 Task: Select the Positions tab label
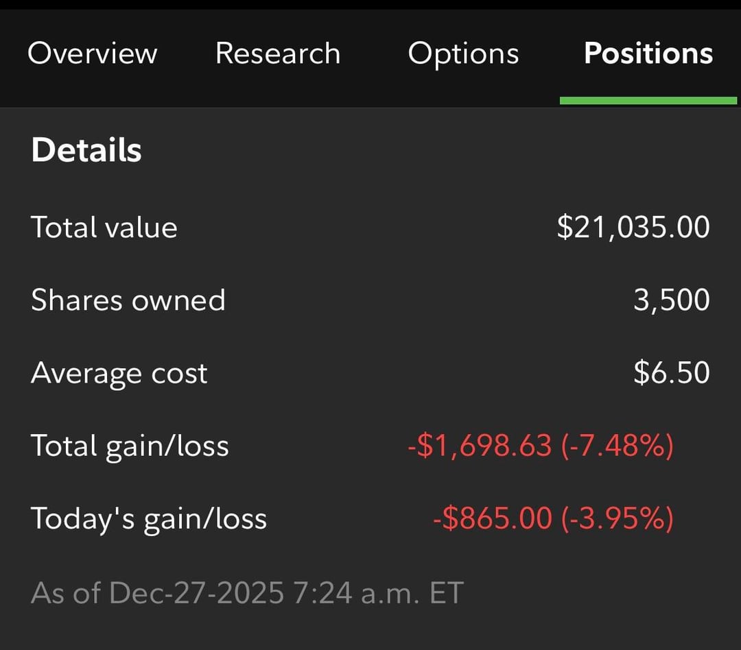pyautogui.click(x=648, y=53)
